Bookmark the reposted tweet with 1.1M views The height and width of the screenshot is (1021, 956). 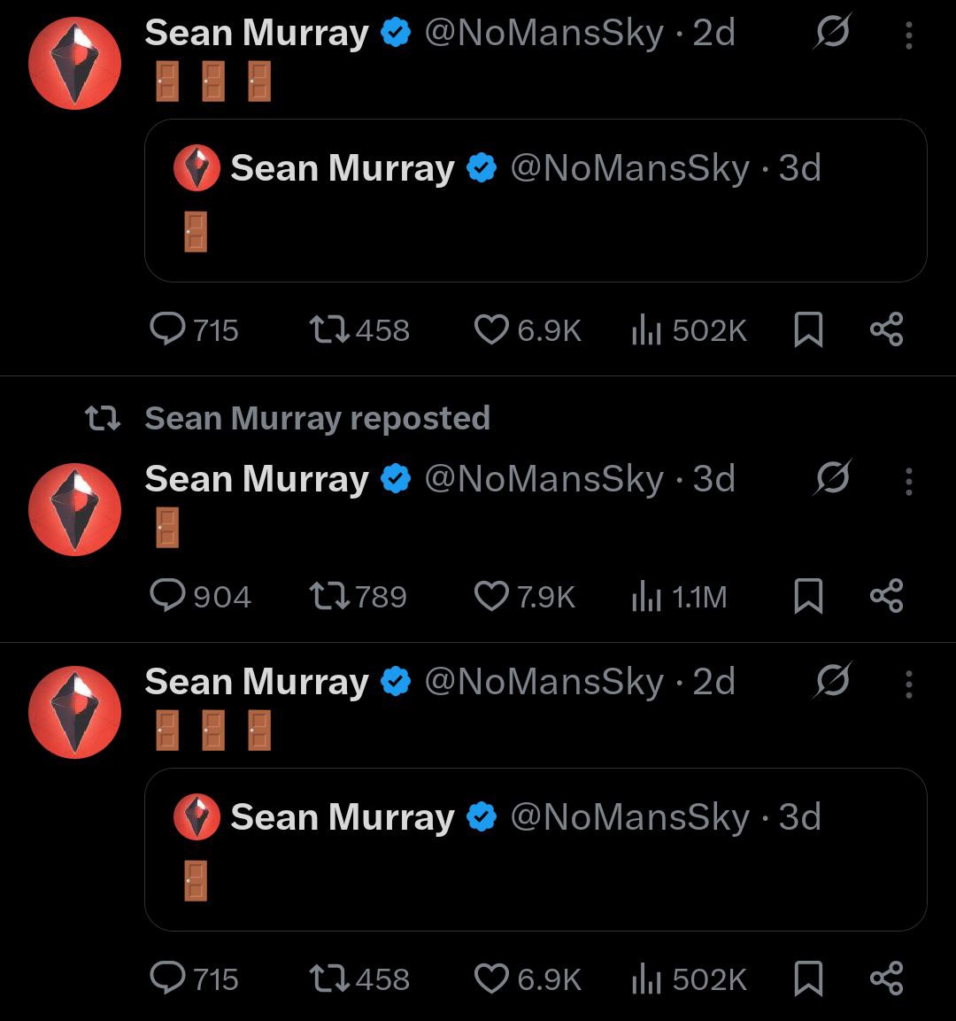[807, 596]
